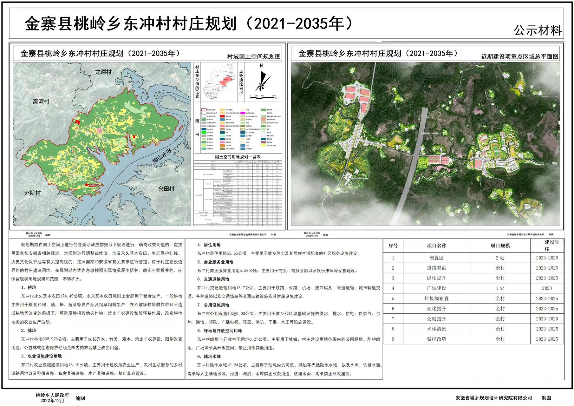This screenshot has width=574, height=406.
Task: Click the 驳岸改造 project cell
Action: point(436,339)
